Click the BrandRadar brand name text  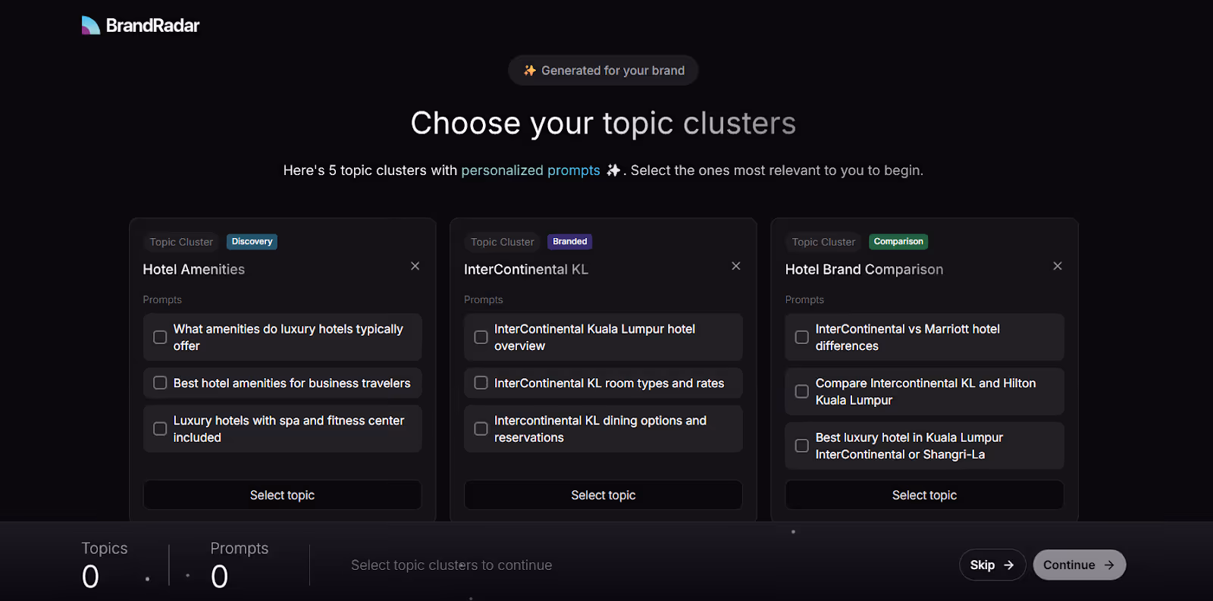point(152,26)
